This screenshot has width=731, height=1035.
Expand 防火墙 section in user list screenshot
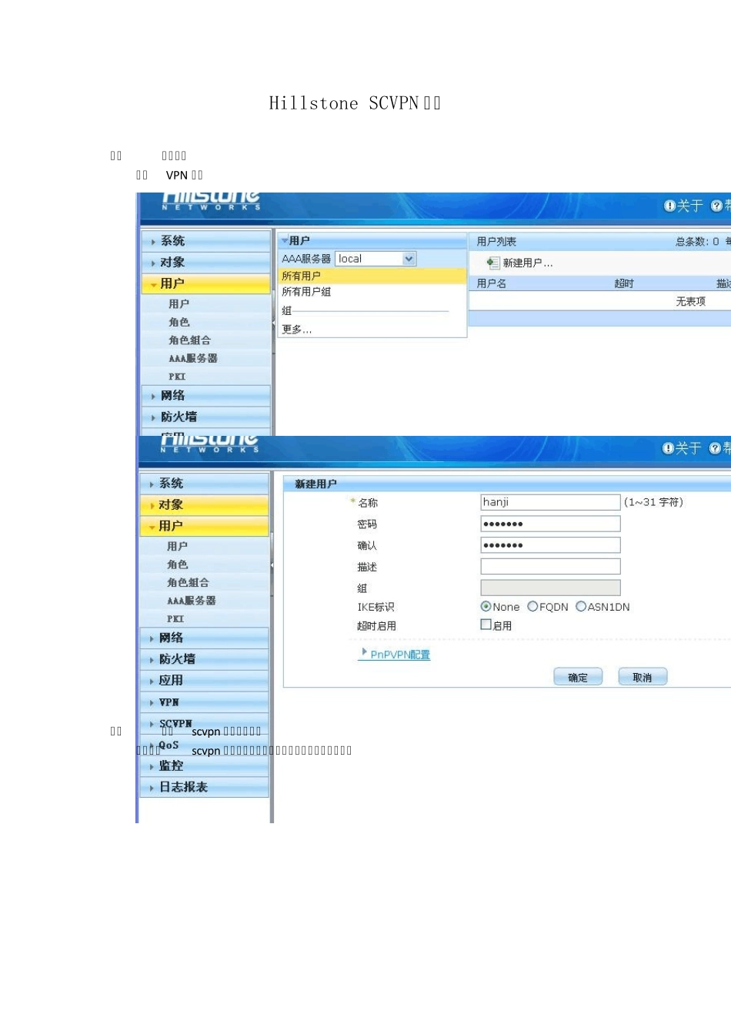[x=206, y=417]
